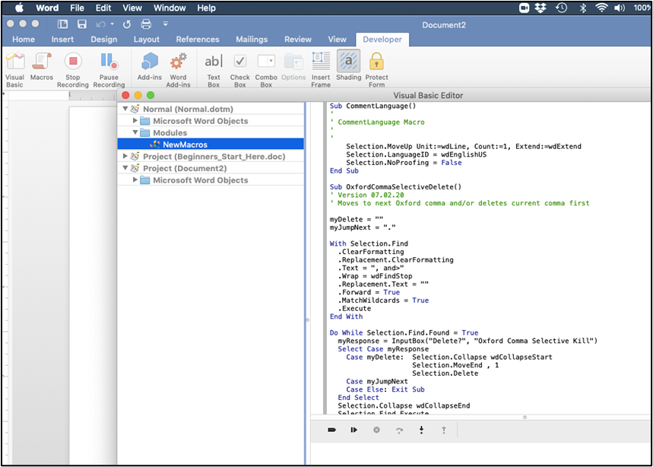The width and height of the screenshot is (653, 467).
Task: Click the Print icon in the title bar
Action: (x=146, y=24)
